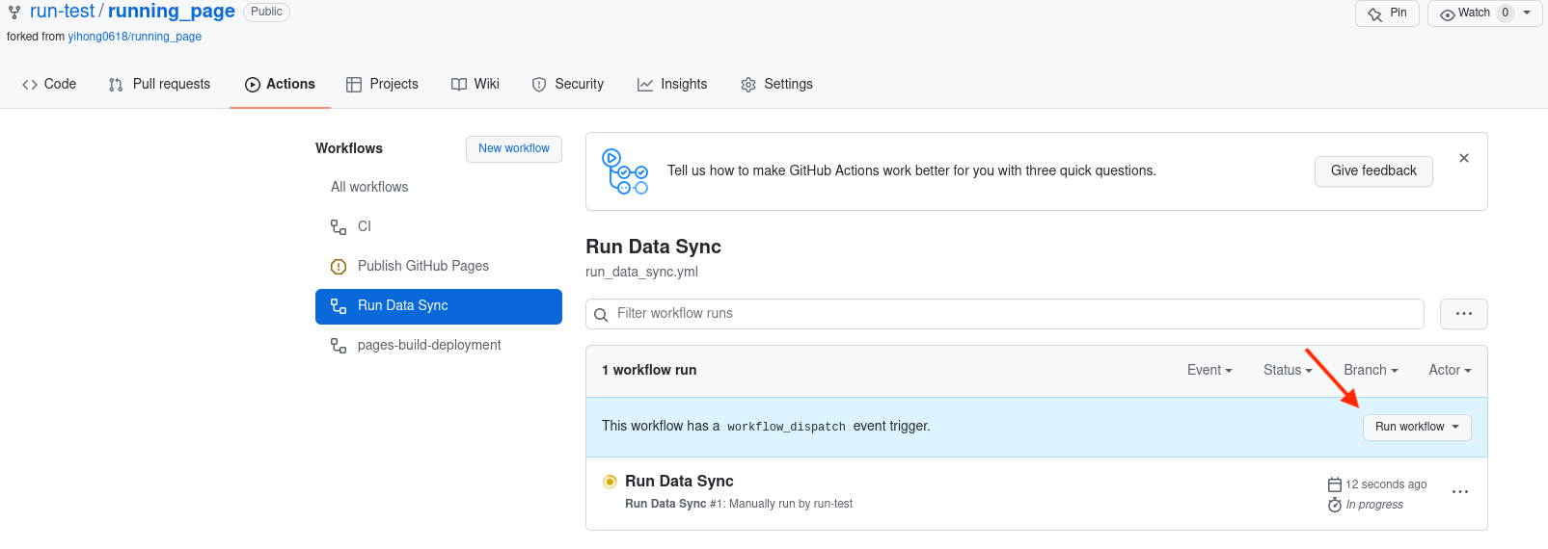The height and width of the screenshot is (549, 1548).
Task: Click the pages-build-deployment workflow icon
Action: tap(339, 346)
